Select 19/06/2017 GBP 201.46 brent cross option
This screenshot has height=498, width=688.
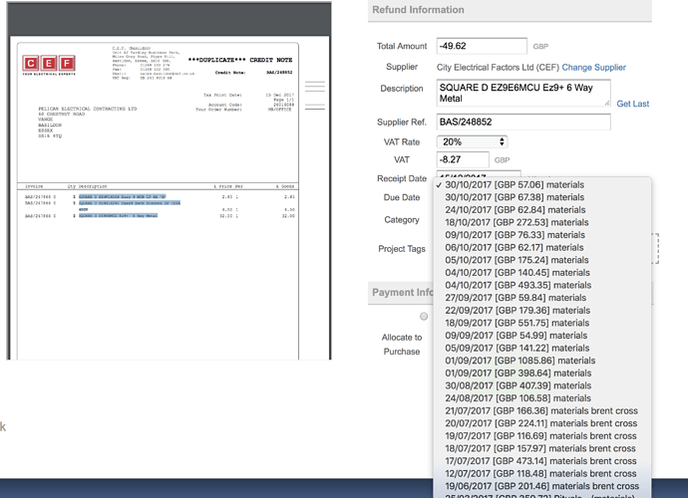pos(541,486)
